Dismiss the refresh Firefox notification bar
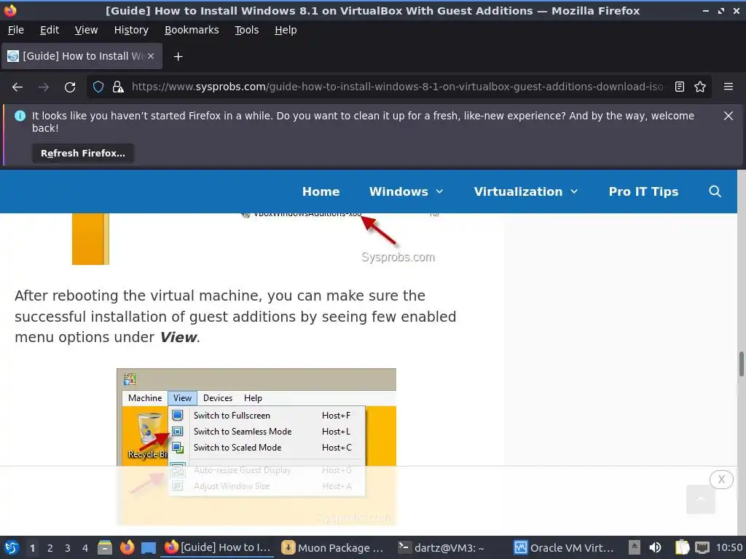Screen dimensions: 746x559 (x=728, y=116)
